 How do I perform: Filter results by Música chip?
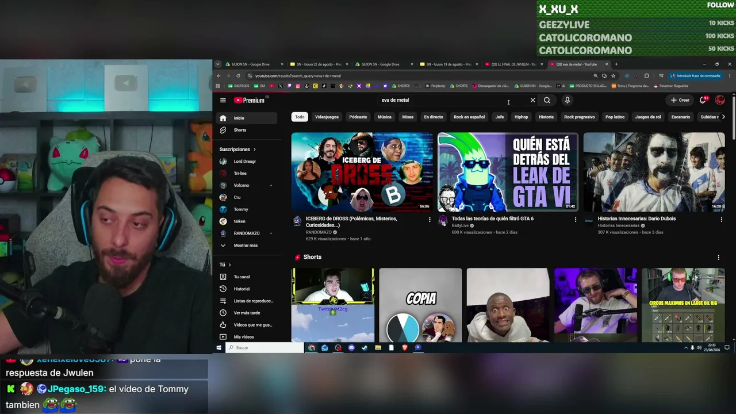tap(384, 117)
